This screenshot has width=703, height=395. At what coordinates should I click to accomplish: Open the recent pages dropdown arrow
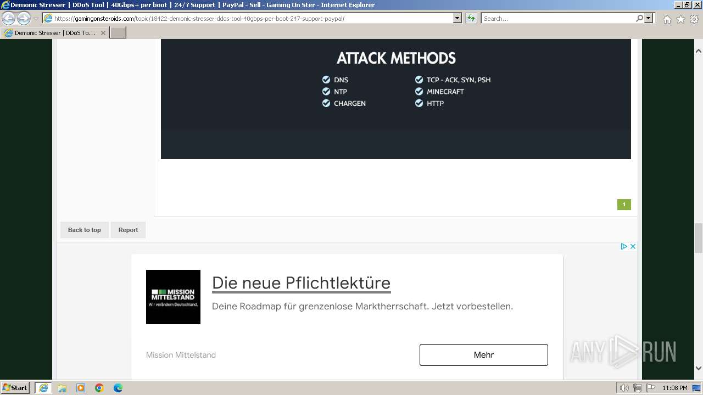(x=36, y=19)
